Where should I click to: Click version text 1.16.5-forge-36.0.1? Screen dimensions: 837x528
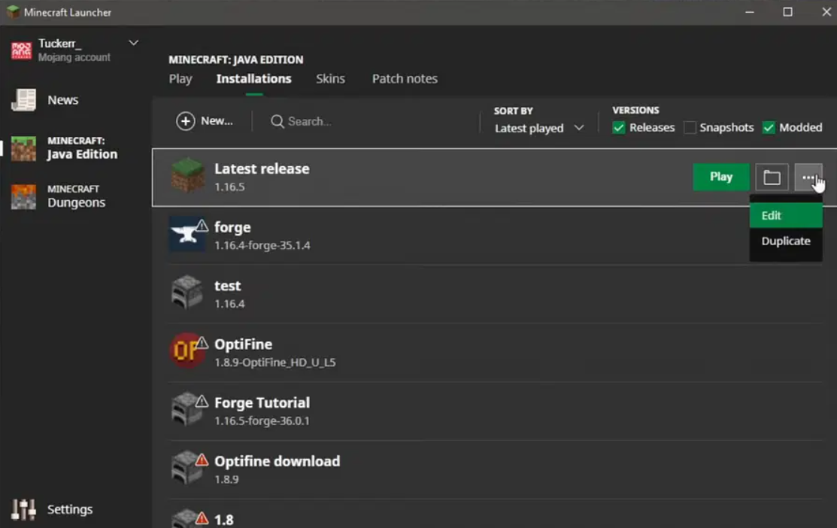(x=262, y=420)
